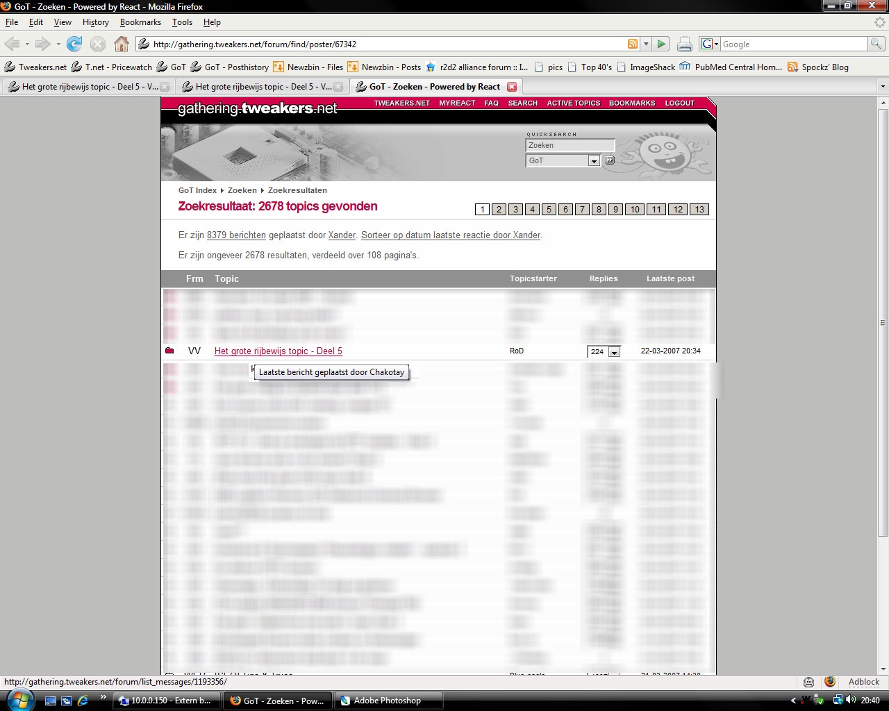
Task: Show hidden system tray icons
Action: (793, 701)
